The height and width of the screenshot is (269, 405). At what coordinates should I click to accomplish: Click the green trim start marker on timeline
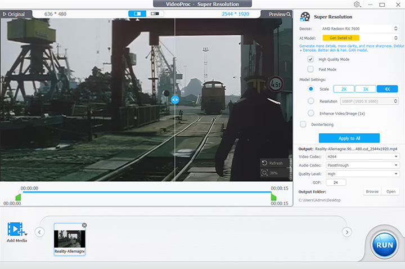coord(18,197)
